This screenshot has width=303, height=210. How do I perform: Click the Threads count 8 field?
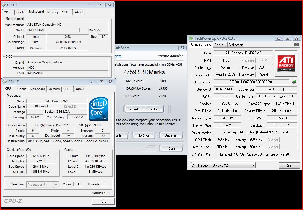(105, 184)
